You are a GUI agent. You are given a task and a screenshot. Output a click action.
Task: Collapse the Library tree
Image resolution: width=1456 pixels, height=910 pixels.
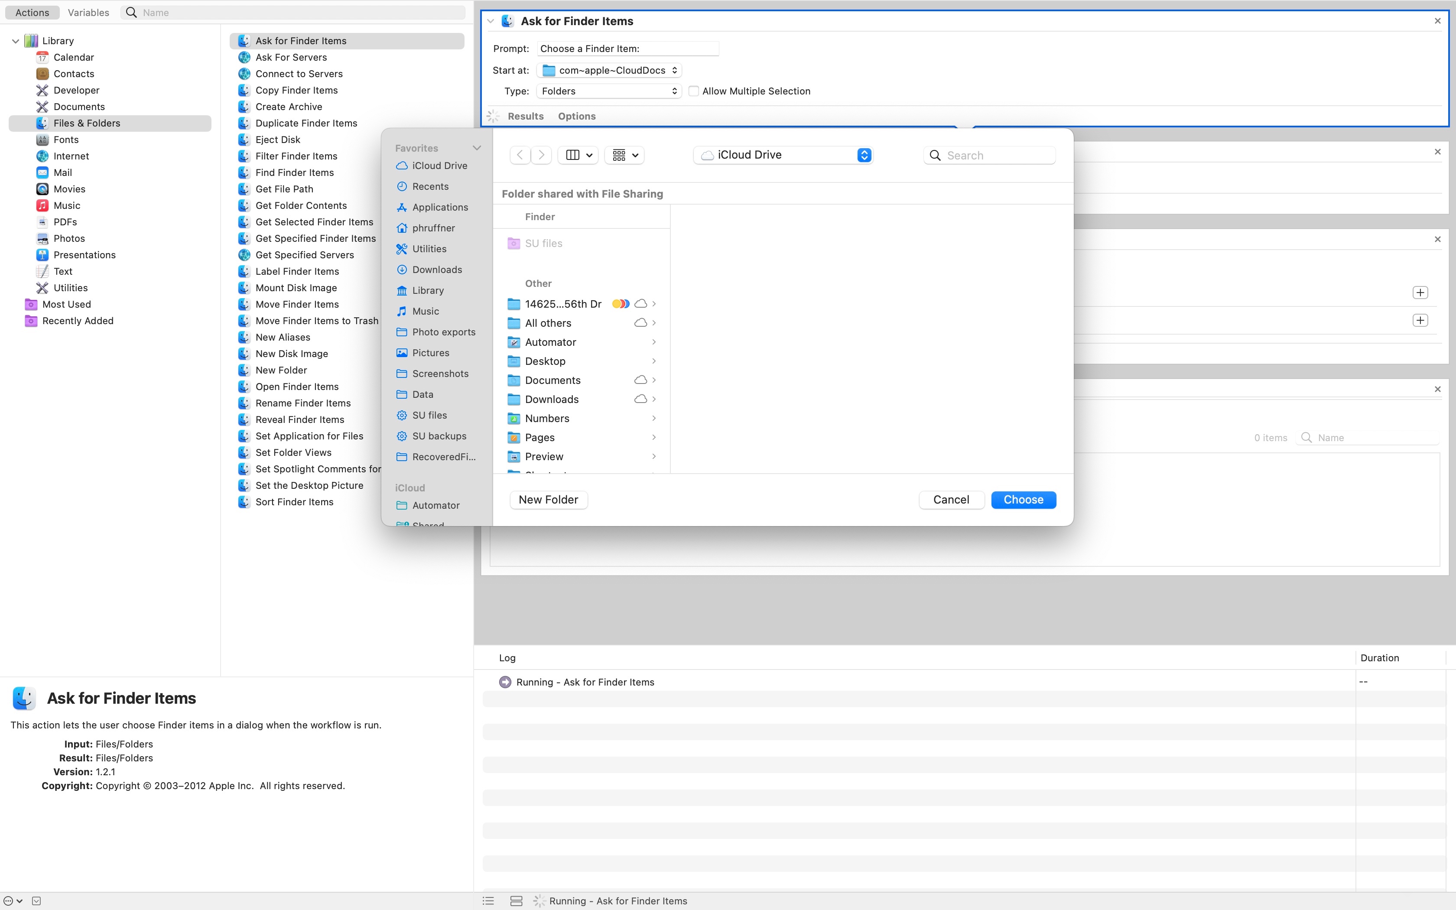[x=16, y=41]
